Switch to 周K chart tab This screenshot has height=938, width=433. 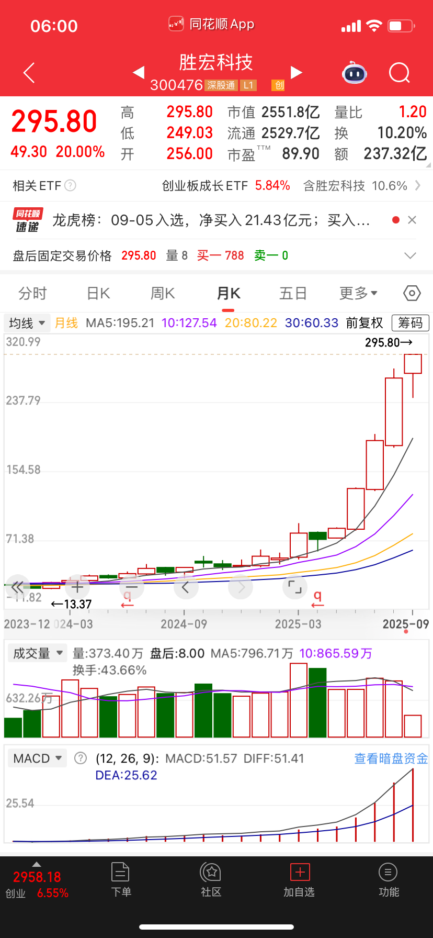tap(163, 293)
